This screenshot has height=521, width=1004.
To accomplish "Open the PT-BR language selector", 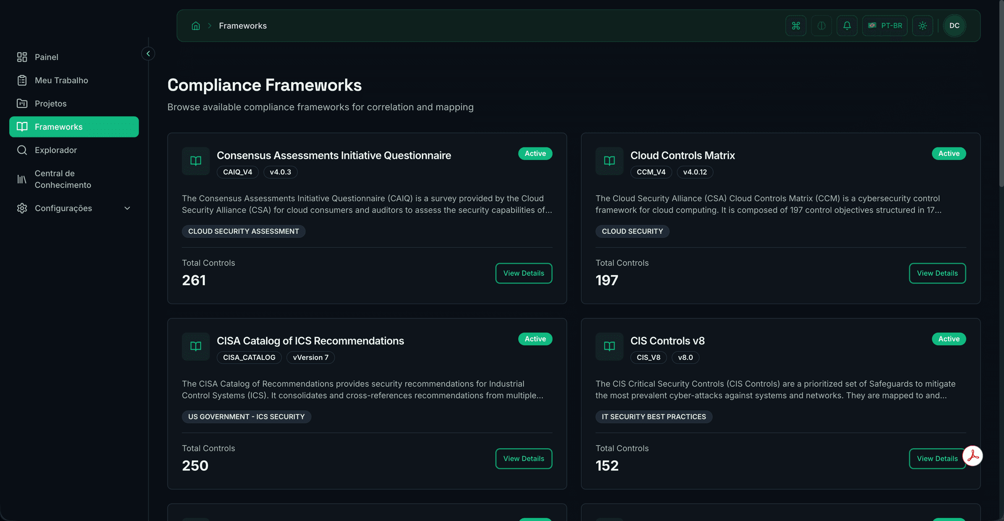I will [x=884, y=26].
